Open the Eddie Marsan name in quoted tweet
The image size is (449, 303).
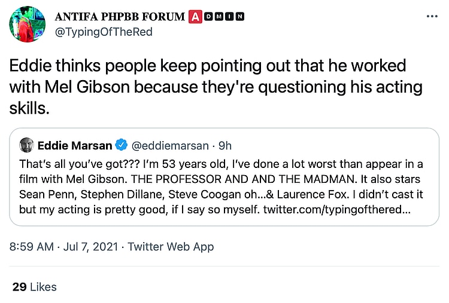(x=75, y=145)
